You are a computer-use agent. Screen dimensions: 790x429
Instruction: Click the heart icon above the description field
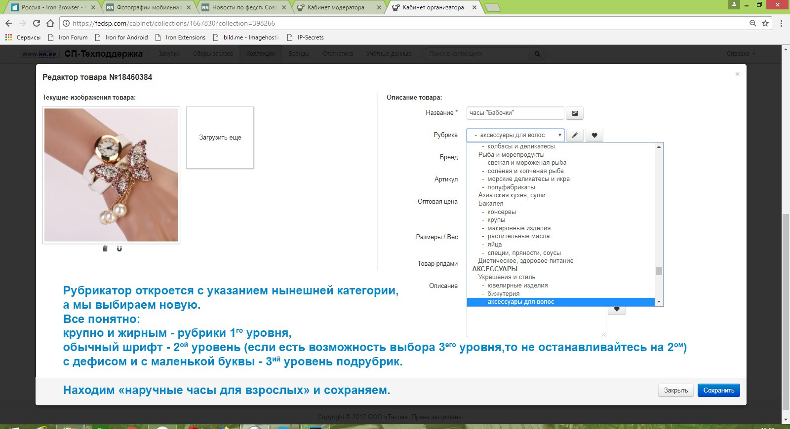[617, 309]
